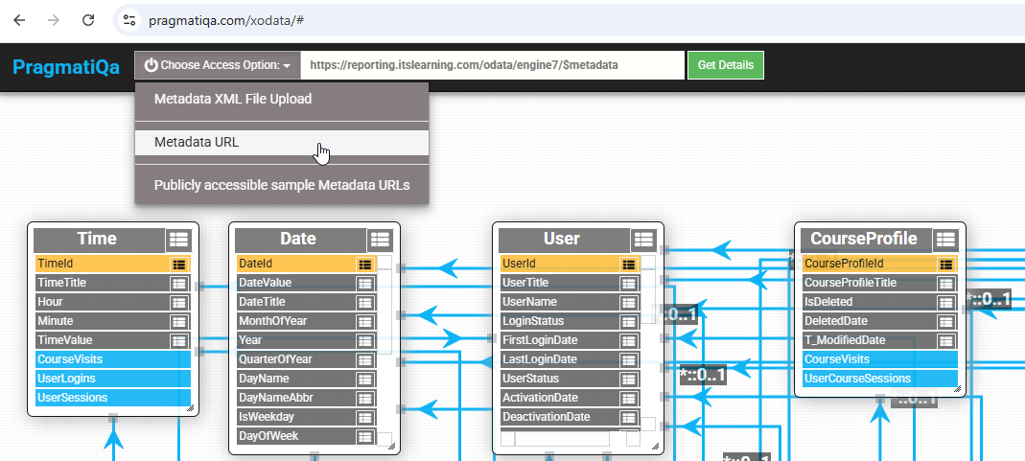Select Publicly accessible sample Metadata URLs

click(282, 185)
